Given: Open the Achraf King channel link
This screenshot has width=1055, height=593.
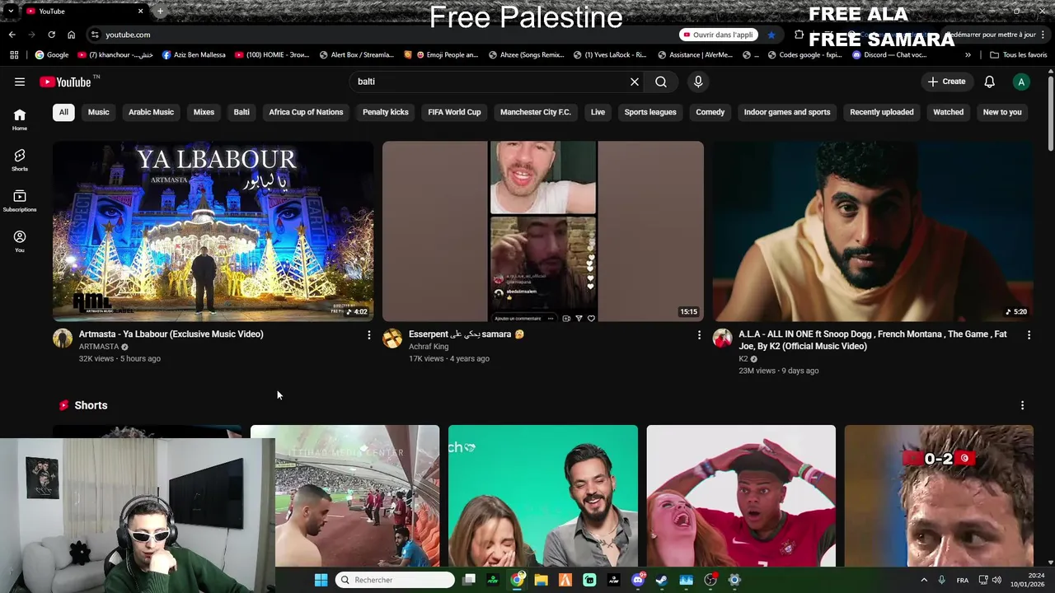Looking at the screenshot, I should point(429,347).
